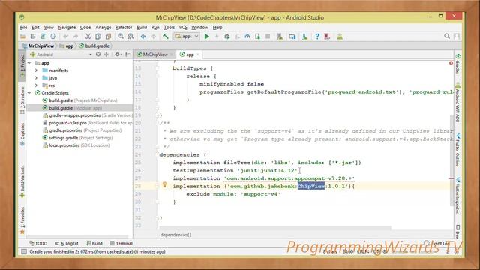The image size is (480, 270).
Task: Click the Debug app bug icon
Action: [226, 37]
